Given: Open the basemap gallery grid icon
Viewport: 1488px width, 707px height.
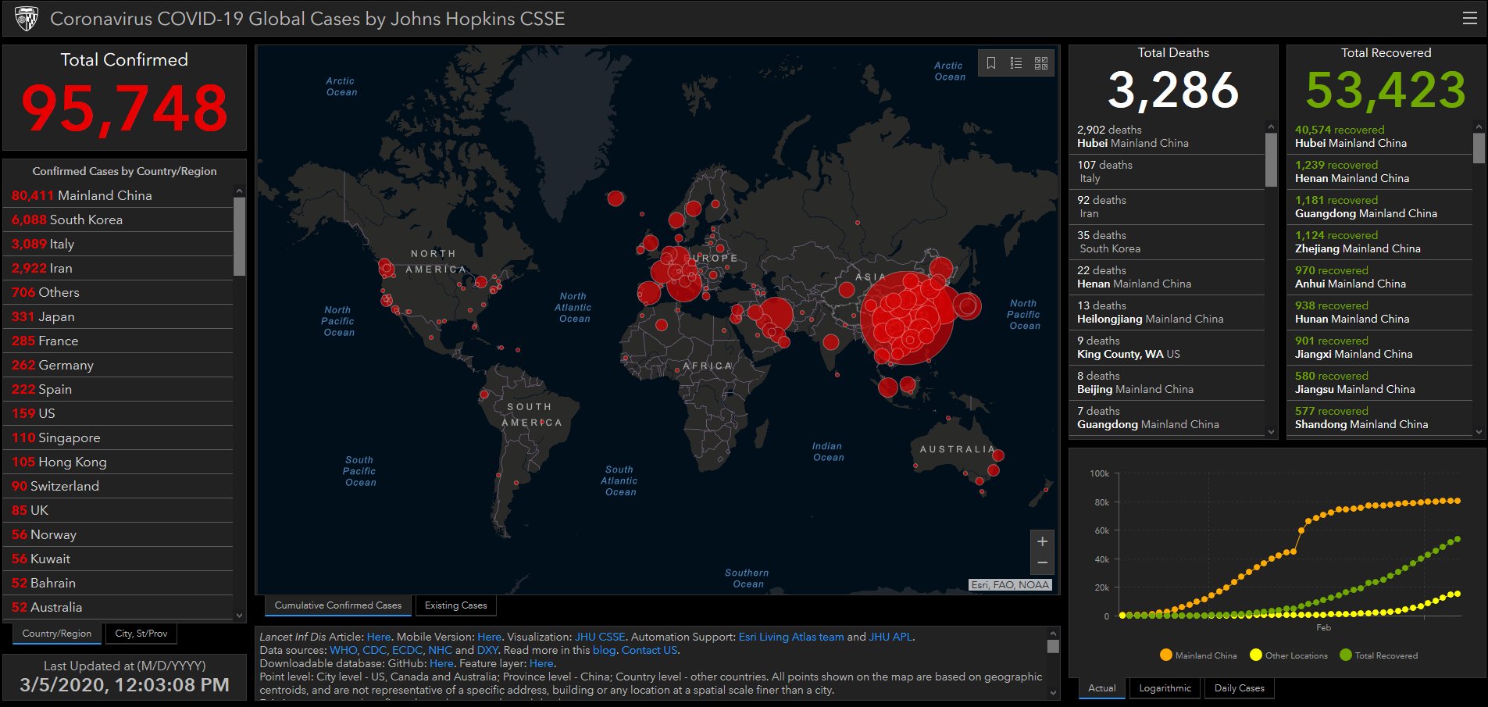Looking at the screenshot, I should tap(1041, 63).
